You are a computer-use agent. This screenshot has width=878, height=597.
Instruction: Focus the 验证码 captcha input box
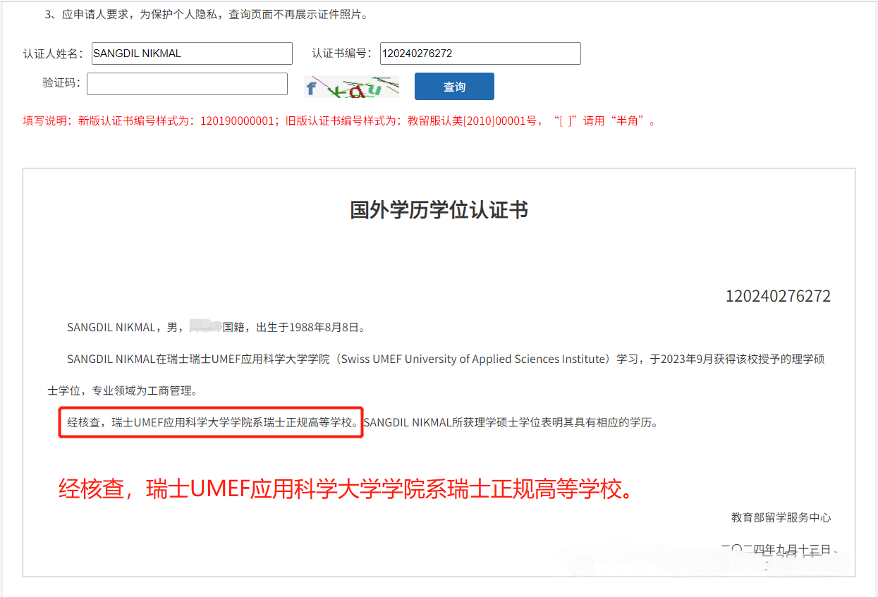(x=187, y=84)
